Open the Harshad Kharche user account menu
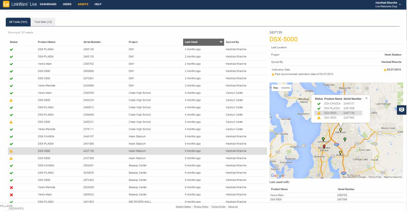The image size is (407, 211). [386, 4]
